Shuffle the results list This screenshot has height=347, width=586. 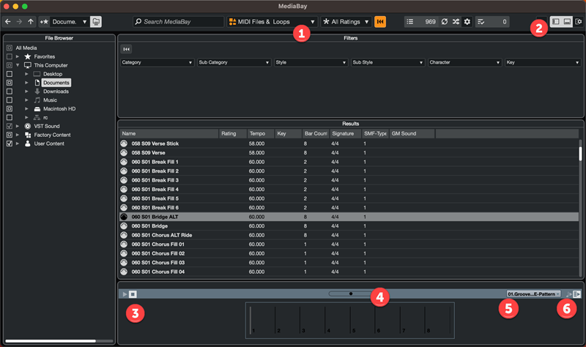point(456,22)
